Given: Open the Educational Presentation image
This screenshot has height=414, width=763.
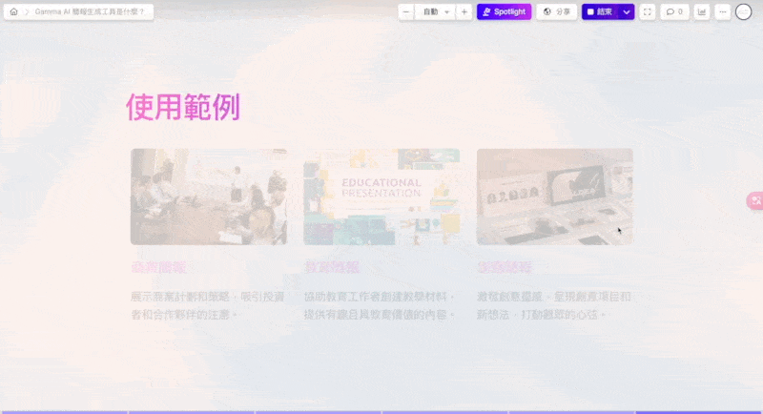Looking at the screenshot, I should coord(381,197).
